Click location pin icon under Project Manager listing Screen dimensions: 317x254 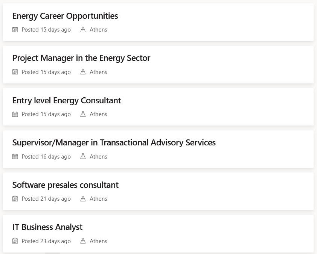point(83,72)
